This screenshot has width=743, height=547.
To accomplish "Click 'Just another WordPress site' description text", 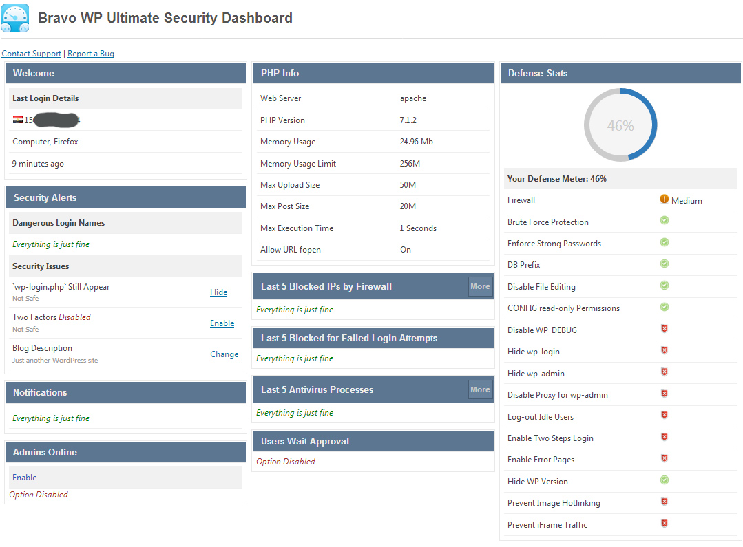I will tap(56, 361).
